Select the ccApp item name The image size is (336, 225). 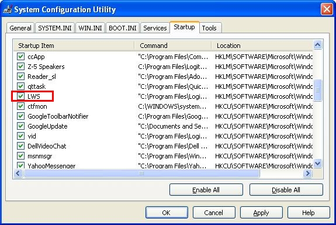coord(36,57)
